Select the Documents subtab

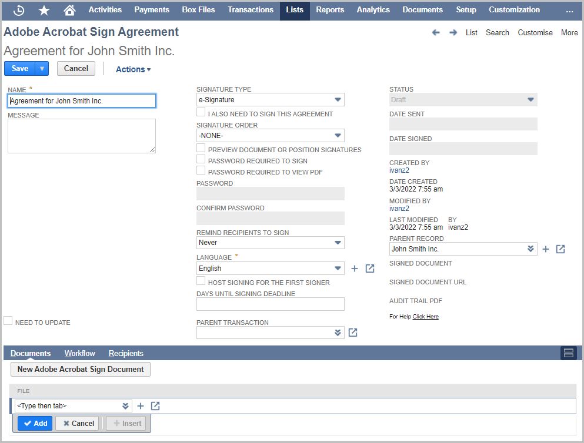coord(31,353)
